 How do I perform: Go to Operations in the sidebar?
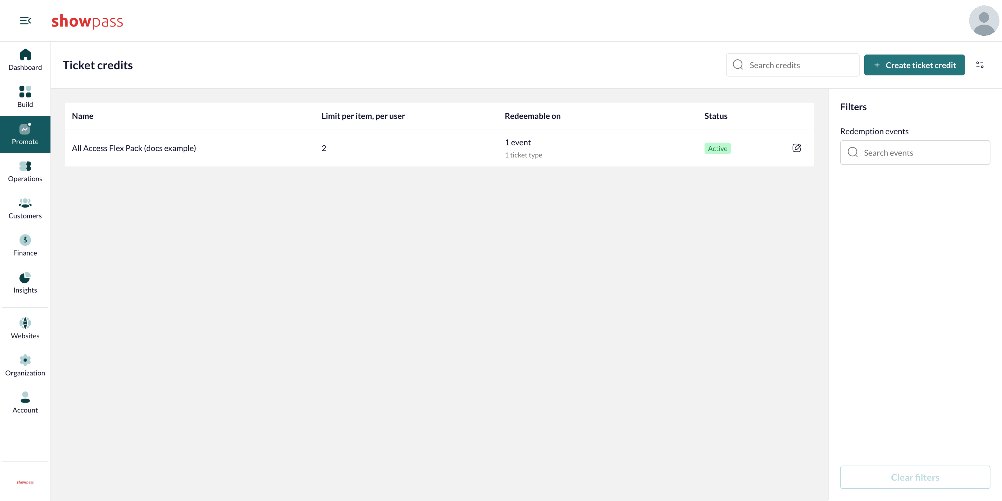(25, 172)
